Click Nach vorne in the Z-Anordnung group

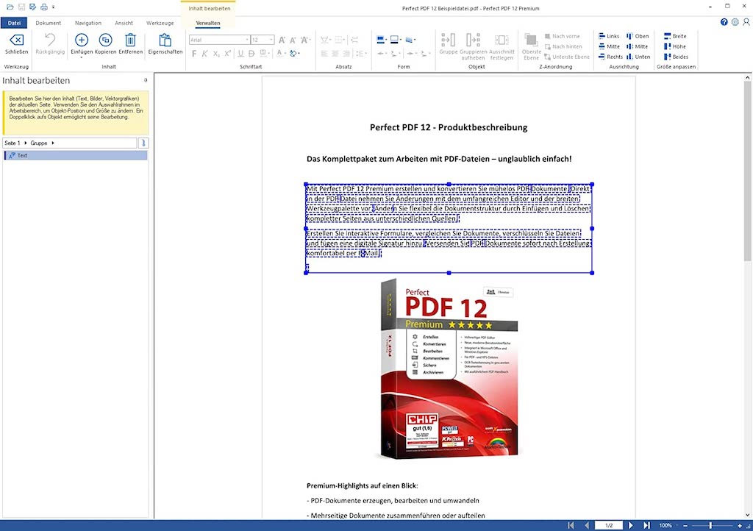(563, 35)
